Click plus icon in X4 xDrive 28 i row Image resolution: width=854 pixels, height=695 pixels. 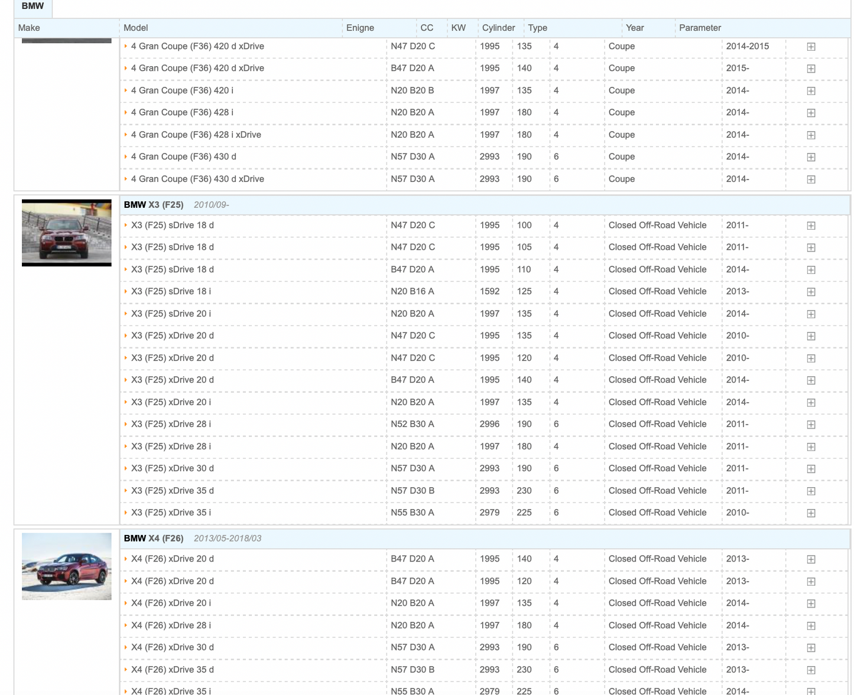(811, 626)
